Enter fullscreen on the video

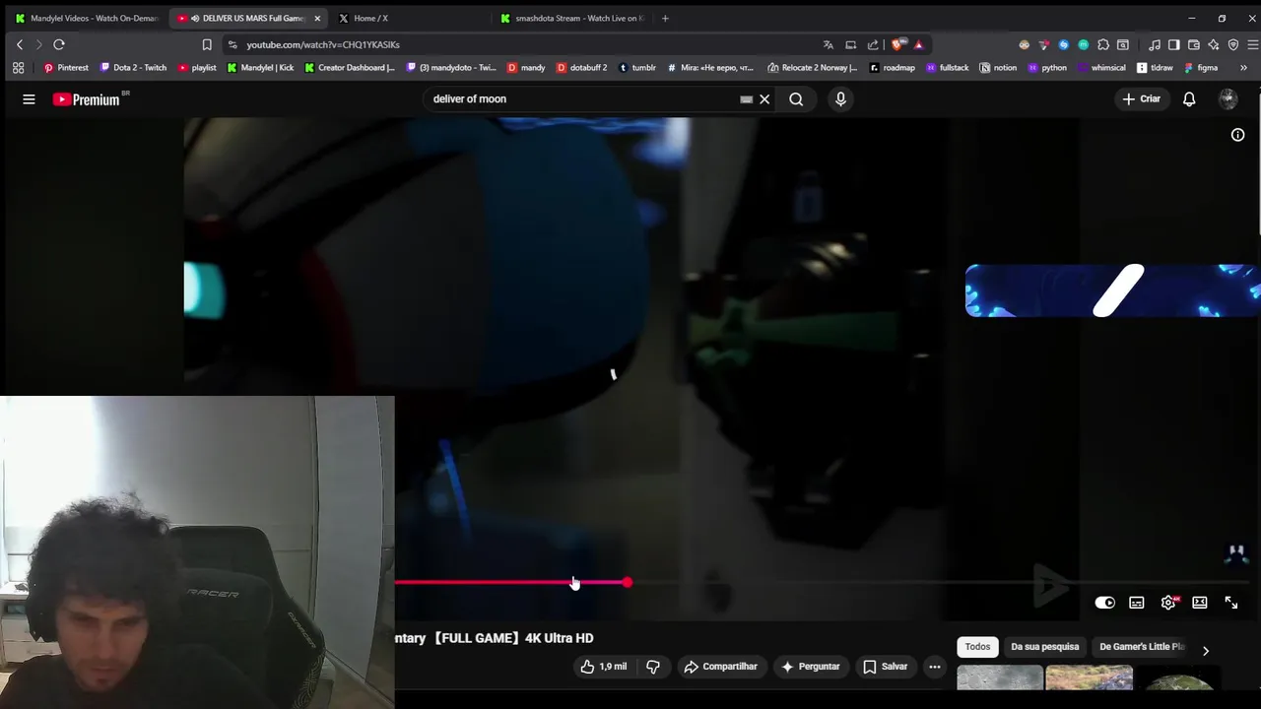(1231, 603)
